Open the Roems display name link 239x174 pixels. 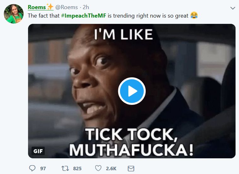coord(37,7)
